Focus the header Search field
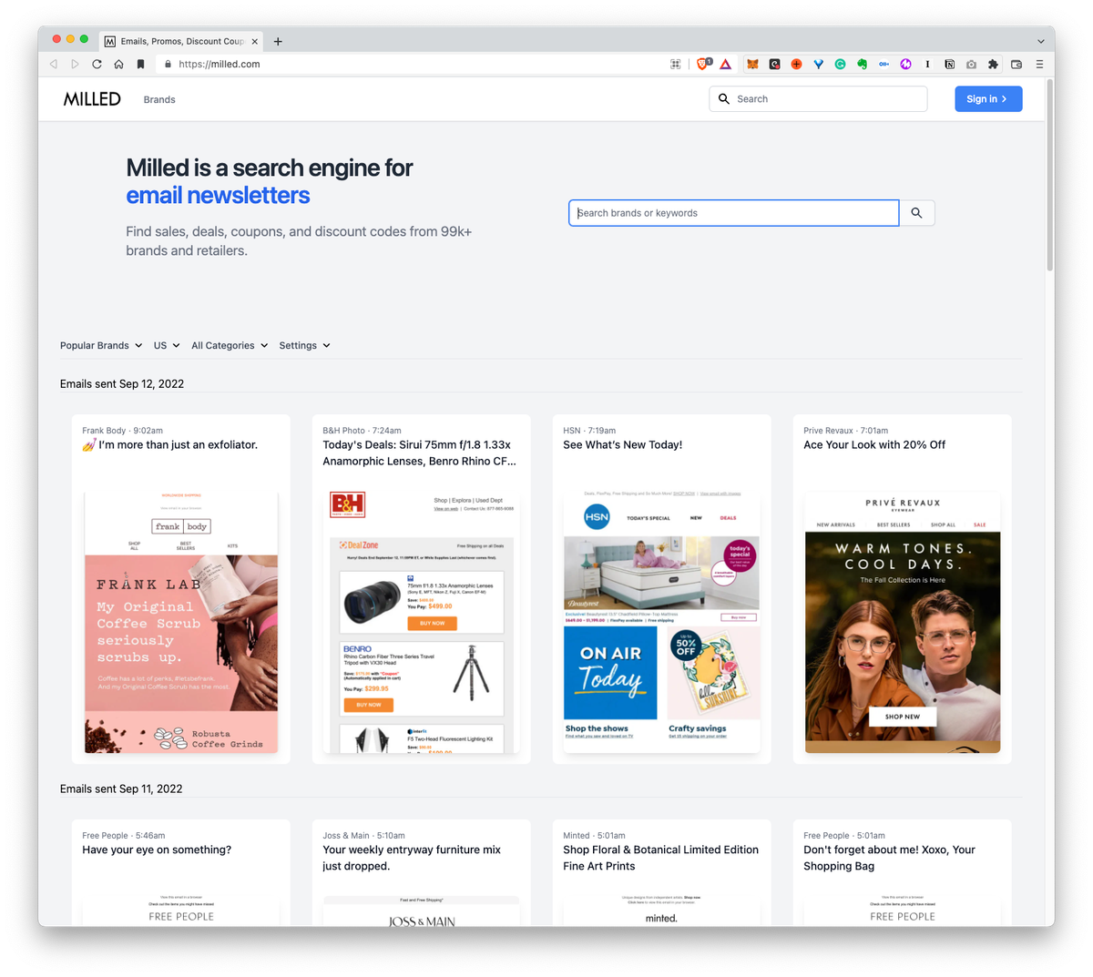Viewport: 1093px width, 977px height. [818, 99]
